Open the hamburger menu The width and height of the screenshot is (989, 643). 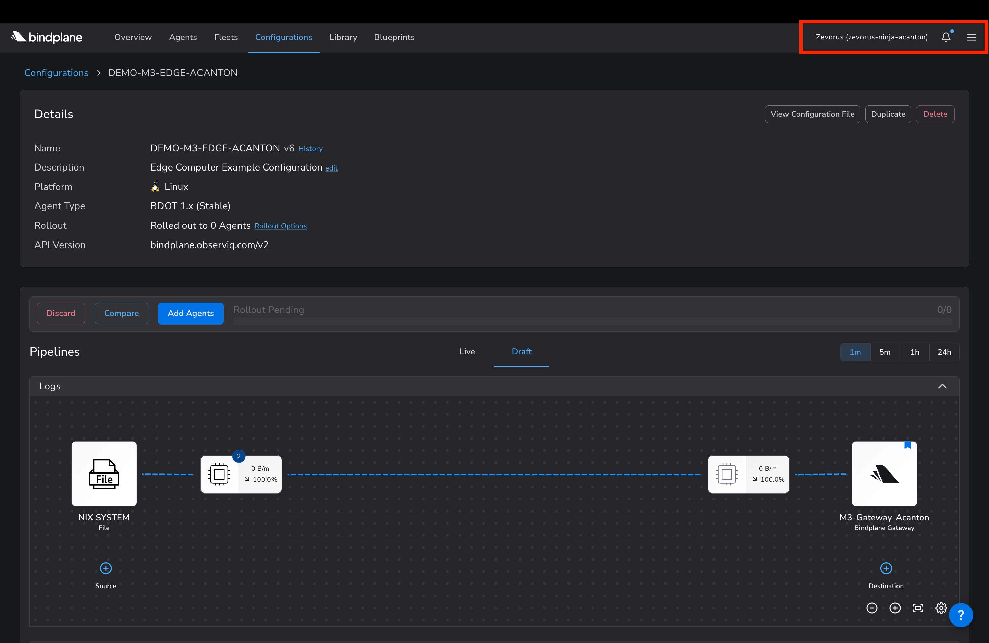tap(972, 37)
